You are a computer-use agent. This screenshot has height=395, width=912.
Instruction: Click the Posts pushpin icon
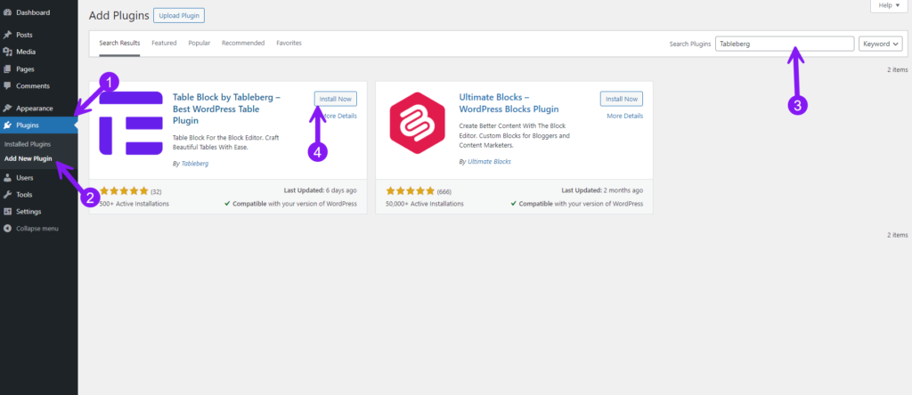tap(7, 35)
